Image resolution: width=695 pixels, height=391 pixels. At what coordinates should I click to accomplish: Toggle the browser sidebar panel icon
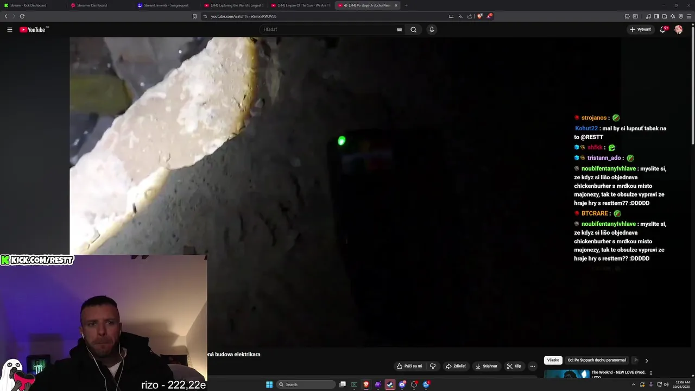pyautogui.click(x=656, y=16)
